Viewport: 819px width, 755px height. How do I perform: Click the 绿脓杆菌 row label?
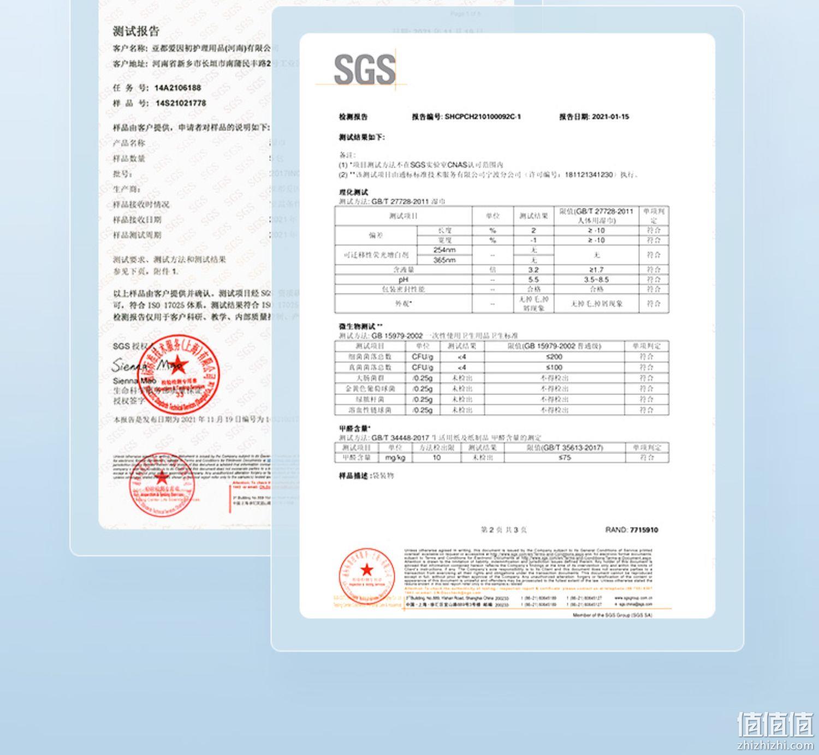click(370, 399)
